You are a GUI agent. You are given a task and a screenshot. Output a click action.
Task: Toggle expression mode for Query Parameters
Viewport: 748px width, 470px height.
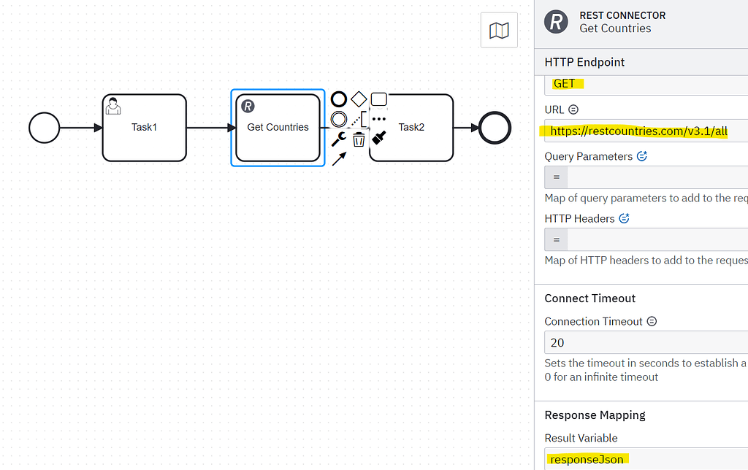click(555, 177)
